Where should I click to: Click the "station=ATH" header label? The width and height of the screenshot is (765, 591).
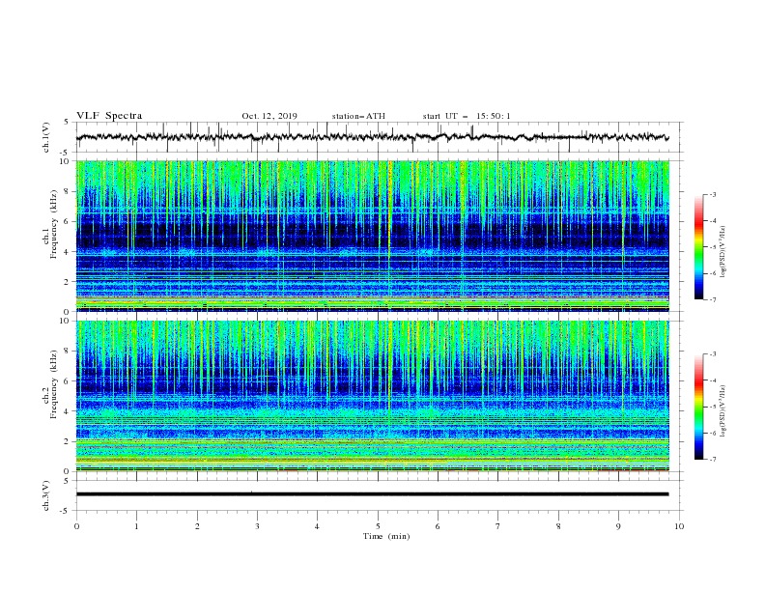point(358,116)
